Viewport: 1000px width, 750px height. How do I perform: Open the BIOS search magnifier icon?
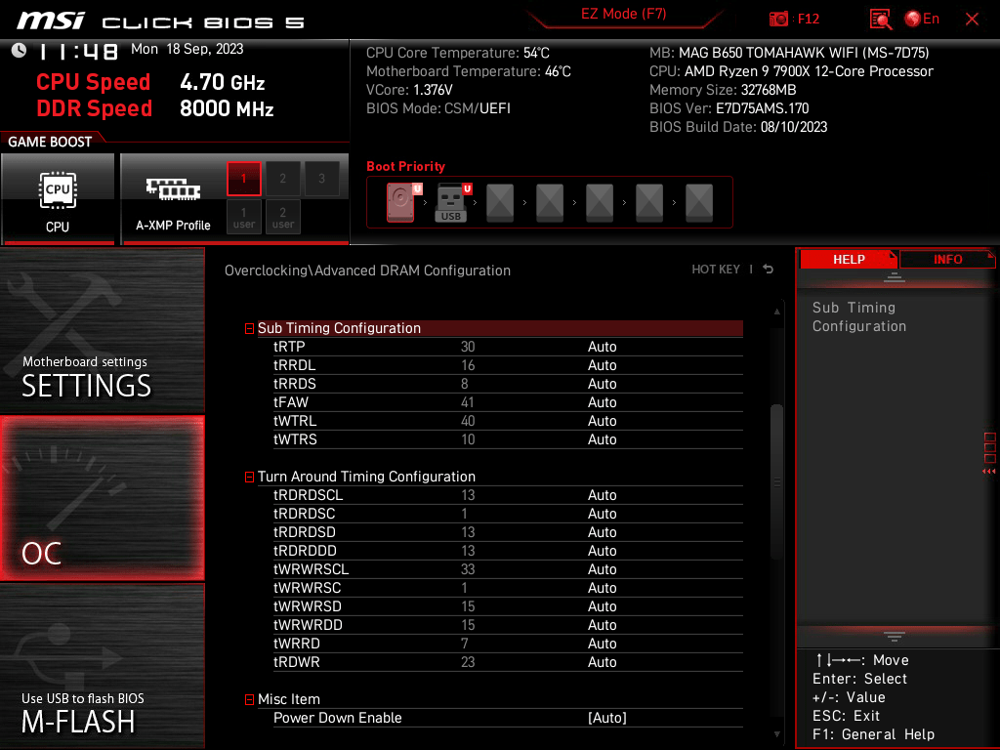coord(880,20)
